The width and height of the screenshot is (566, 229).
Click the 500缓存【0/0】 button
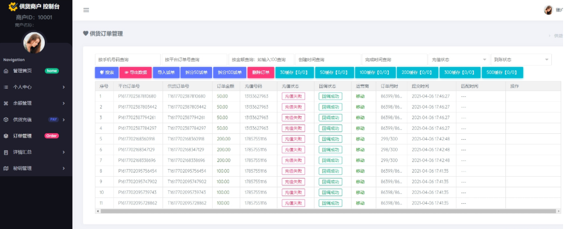[x=502, y=72]
